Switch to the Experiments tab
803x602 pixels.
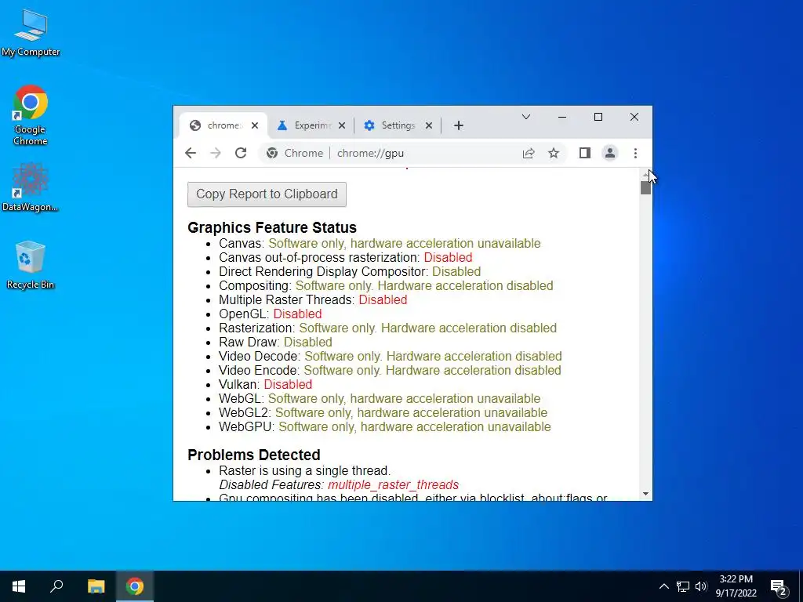tap(310, 125)
